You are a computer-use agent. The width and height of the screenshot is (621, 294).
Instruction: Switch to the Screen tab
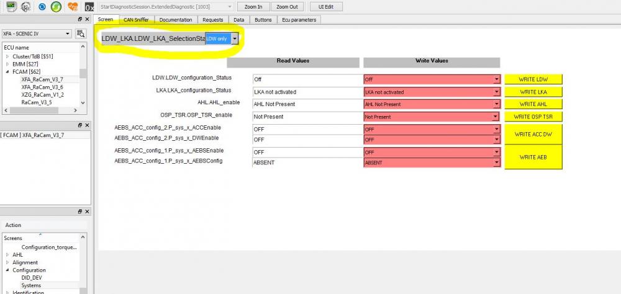[106, 19]
